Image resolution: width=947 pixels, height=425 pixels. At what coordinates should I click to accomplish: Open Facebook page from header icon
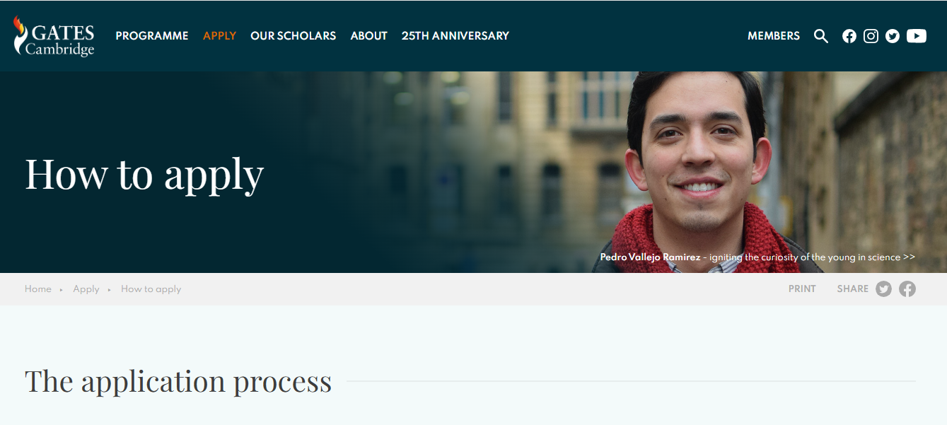tap(849, 36)
